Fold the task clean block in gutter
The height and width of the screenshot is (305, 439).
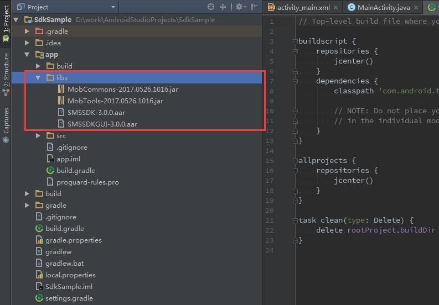[295, 220]
